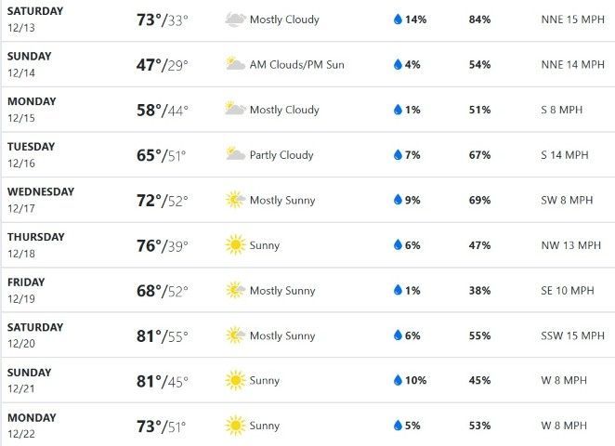Click the raindrop icon beside 14%
615x446 pixels.
(398, 20)
